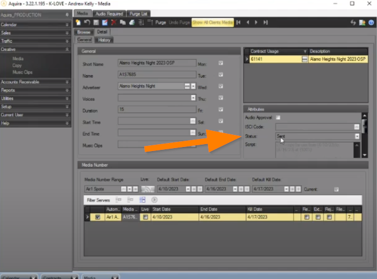Open the Media Number Range dropdown
The height and width of the screenshot is (279, 377).
(x=129, y=189)
